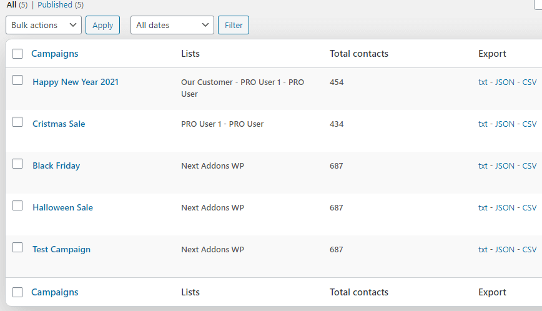Click the Apply button
Viewport: 542px width, 311px height.
pos(102,25)
